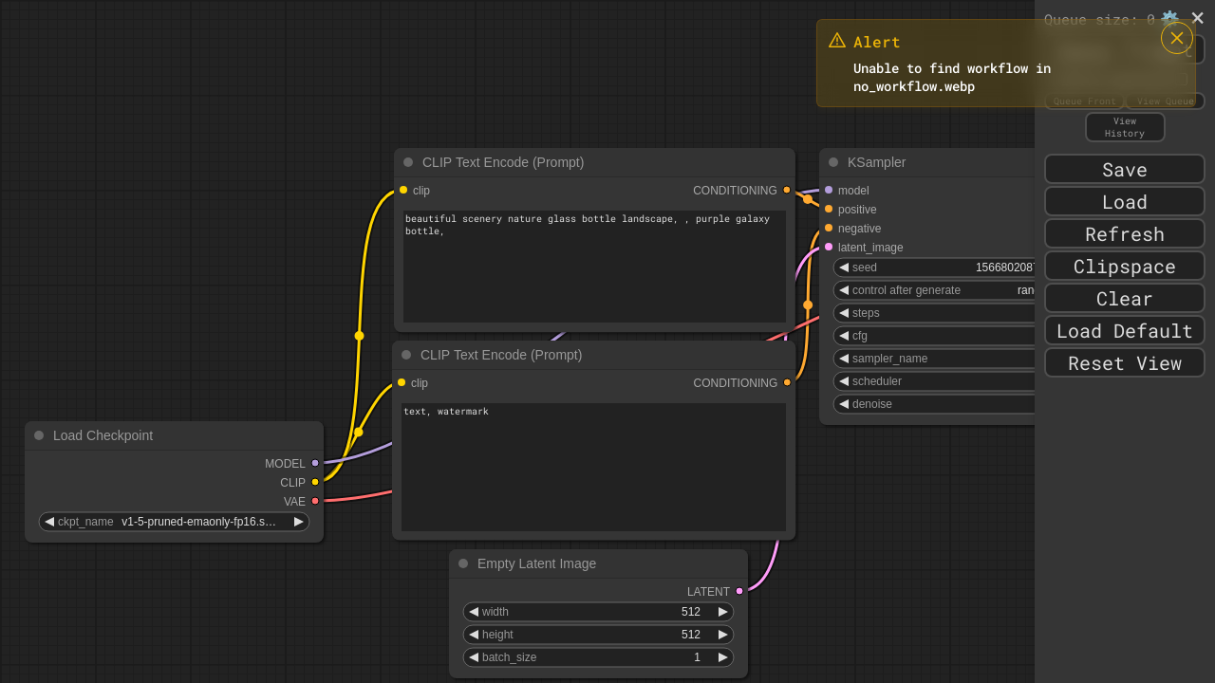Increase batch_size using right arrow
Viewport: 1215px width, 683px height.
pyautogui.click(x=723, y=657)
